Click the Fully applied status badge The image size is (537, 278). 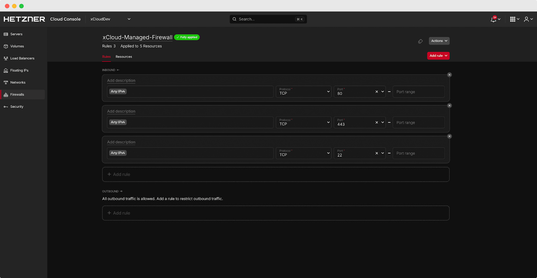coord(187,37)
